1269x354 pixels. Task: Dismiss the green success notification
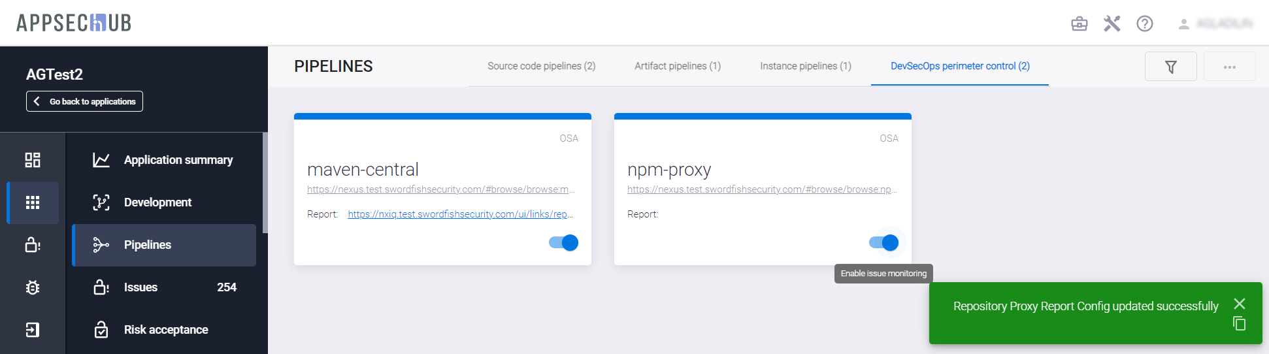pos(1239,304)
